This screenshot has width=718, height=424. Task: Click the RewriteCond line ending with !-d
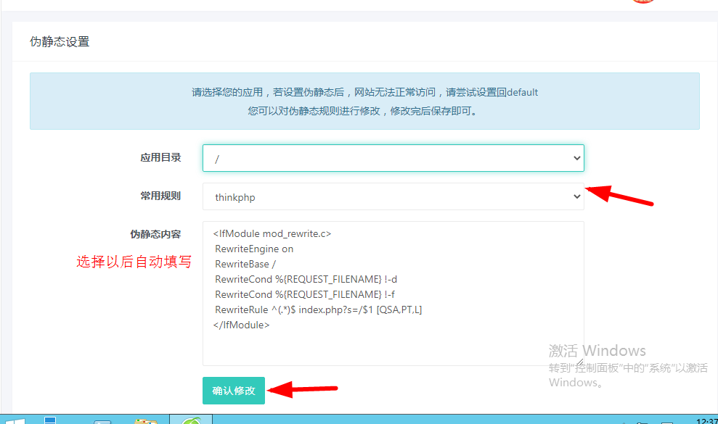306,279
